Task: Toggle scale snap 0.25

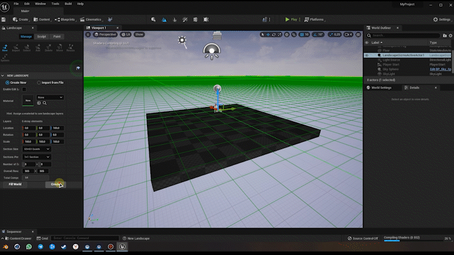Action: tap(335, 35)
